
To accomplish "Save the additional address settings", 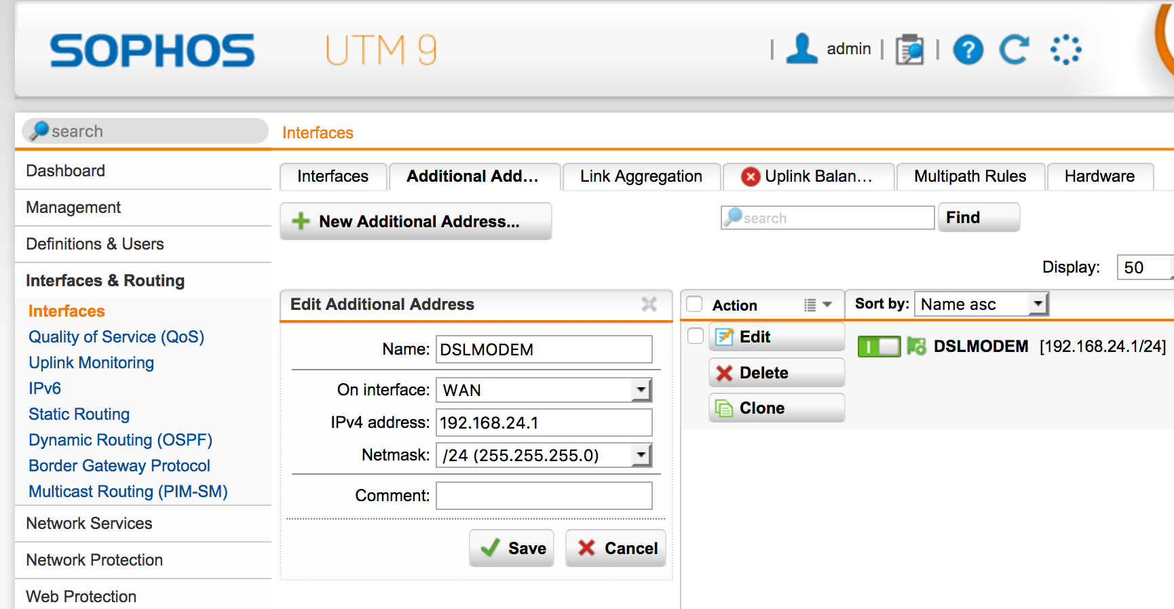I will pyautogui.click(x=512, y=548).
